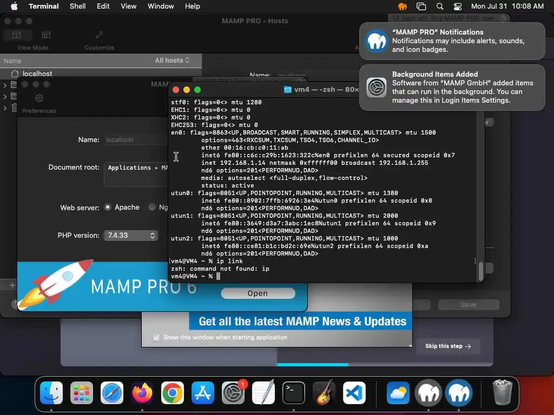This screenshot has width=554, height=415.
Task: Click the Terminal vertical scrollbar
Action: [x=480, y=271]
